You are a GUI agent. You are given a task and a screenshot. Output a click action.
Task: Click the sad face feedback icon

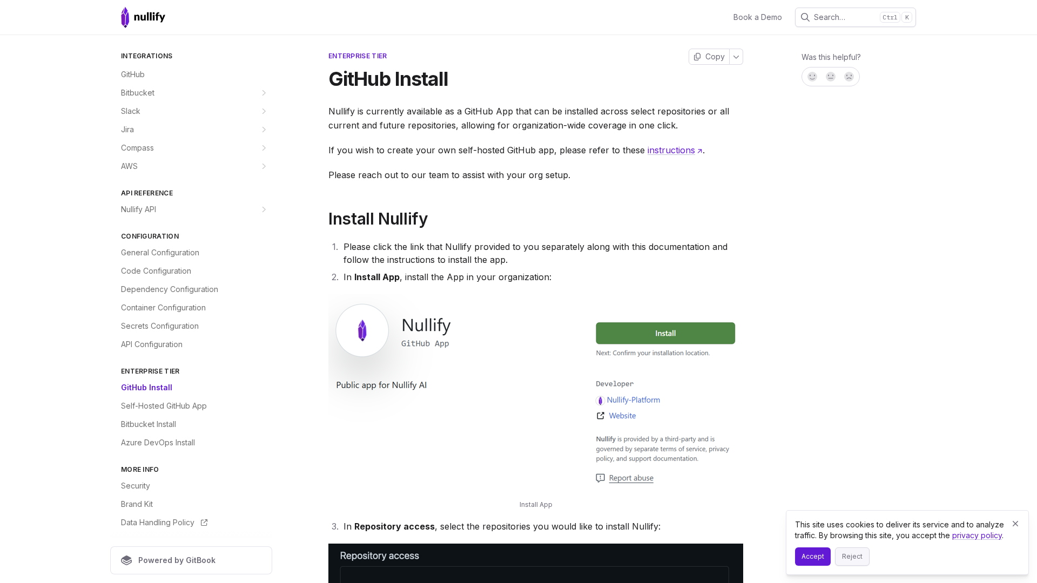849,77
